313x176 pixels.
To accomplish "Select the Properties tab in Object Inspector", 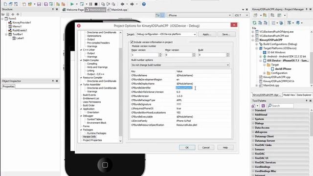I will (9, 87).
